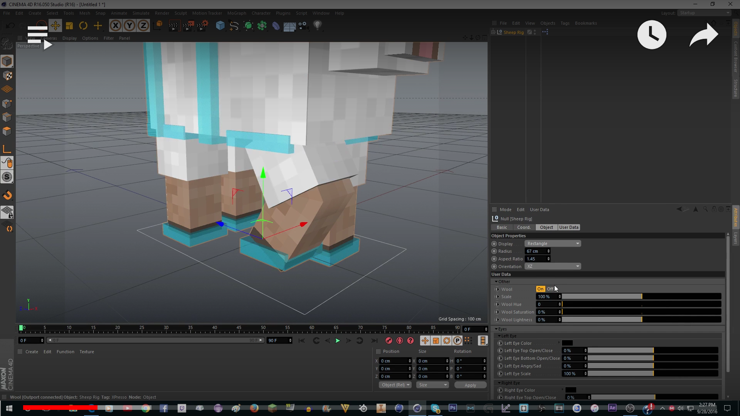Adjust the Wool Hue slider
Viewport: 740px width, 416px height.
point(641,304)
